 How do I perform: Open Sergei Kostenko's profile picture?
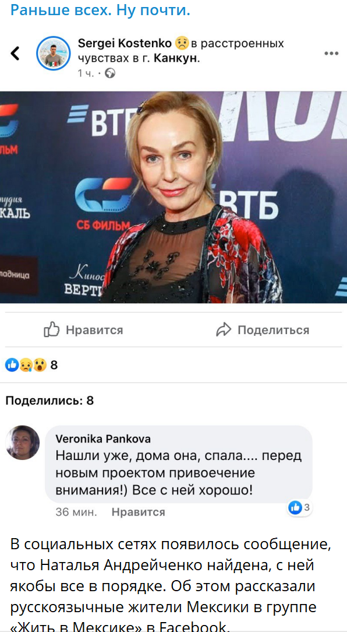coord(54,53)
